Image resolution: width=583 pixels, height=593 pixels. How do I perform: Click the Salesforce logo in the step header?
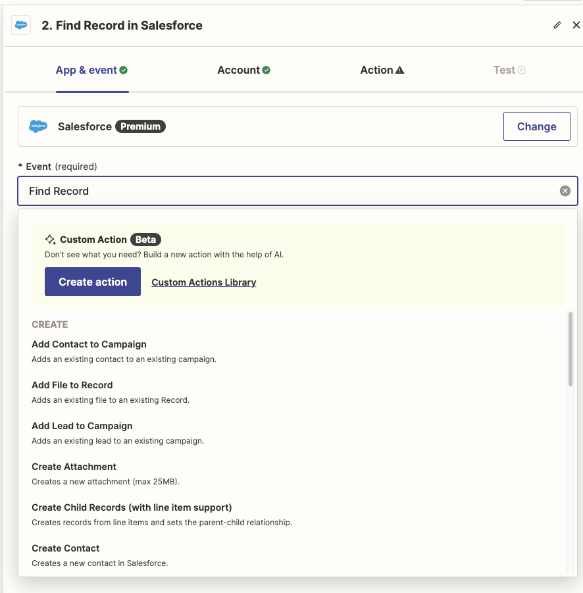tap(21, 25)
